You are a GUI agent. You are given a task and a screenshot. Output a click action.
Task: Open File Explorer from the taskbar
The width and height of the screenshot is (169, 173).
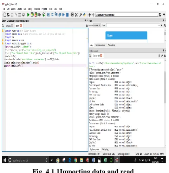coord(82,160)
